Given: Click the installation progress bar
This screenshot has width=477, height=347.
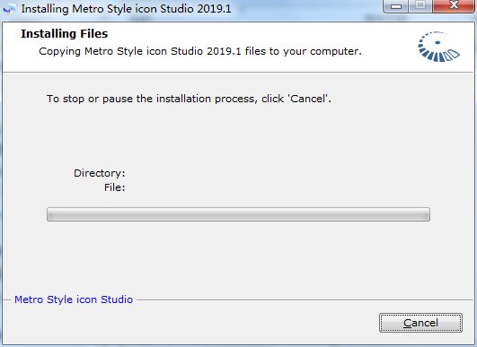Looking at the screenshot, I should (238, 214).
